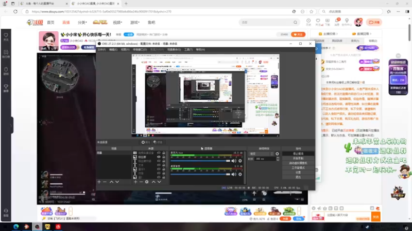
Task: Adjust microphone volume slider in mixer
Action: pyautogui.click(x=200, y=161)
